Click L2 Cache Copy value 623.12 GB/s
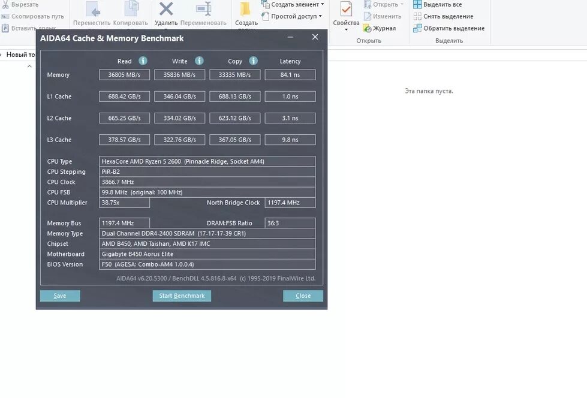587x398 pixels. (234, 118)
